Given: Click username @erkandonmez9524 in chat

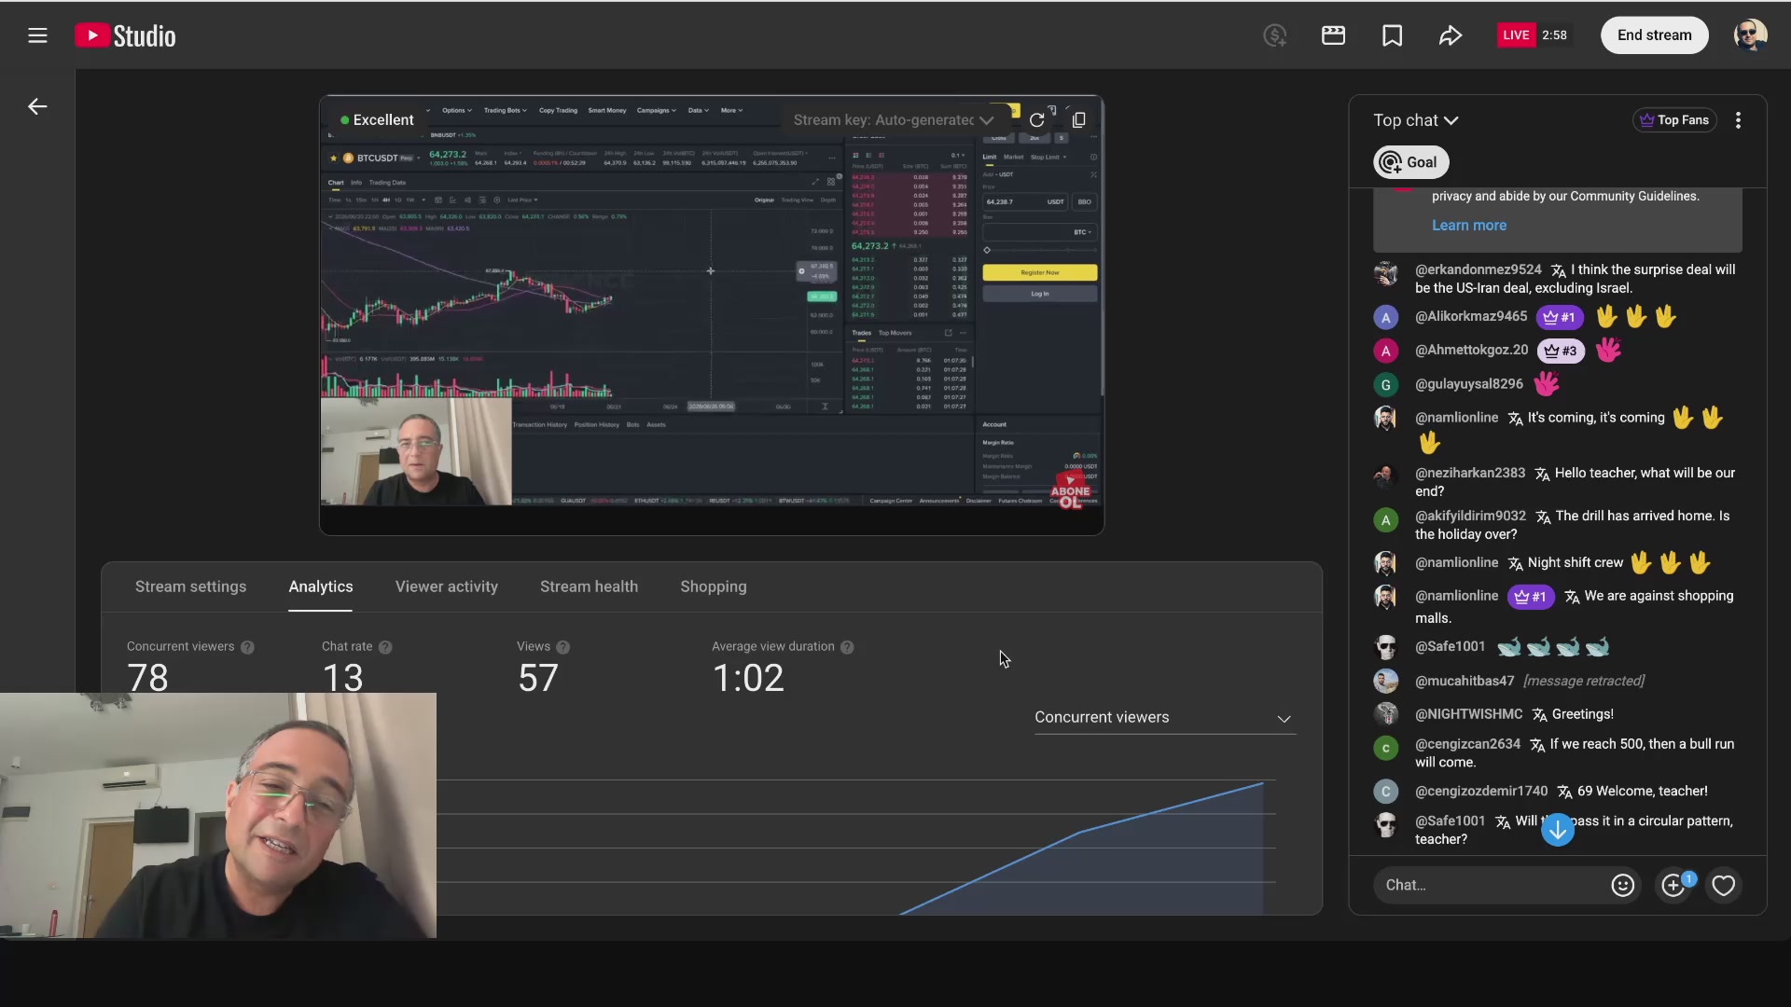Looking at the screenshot, I should 1478,269.
